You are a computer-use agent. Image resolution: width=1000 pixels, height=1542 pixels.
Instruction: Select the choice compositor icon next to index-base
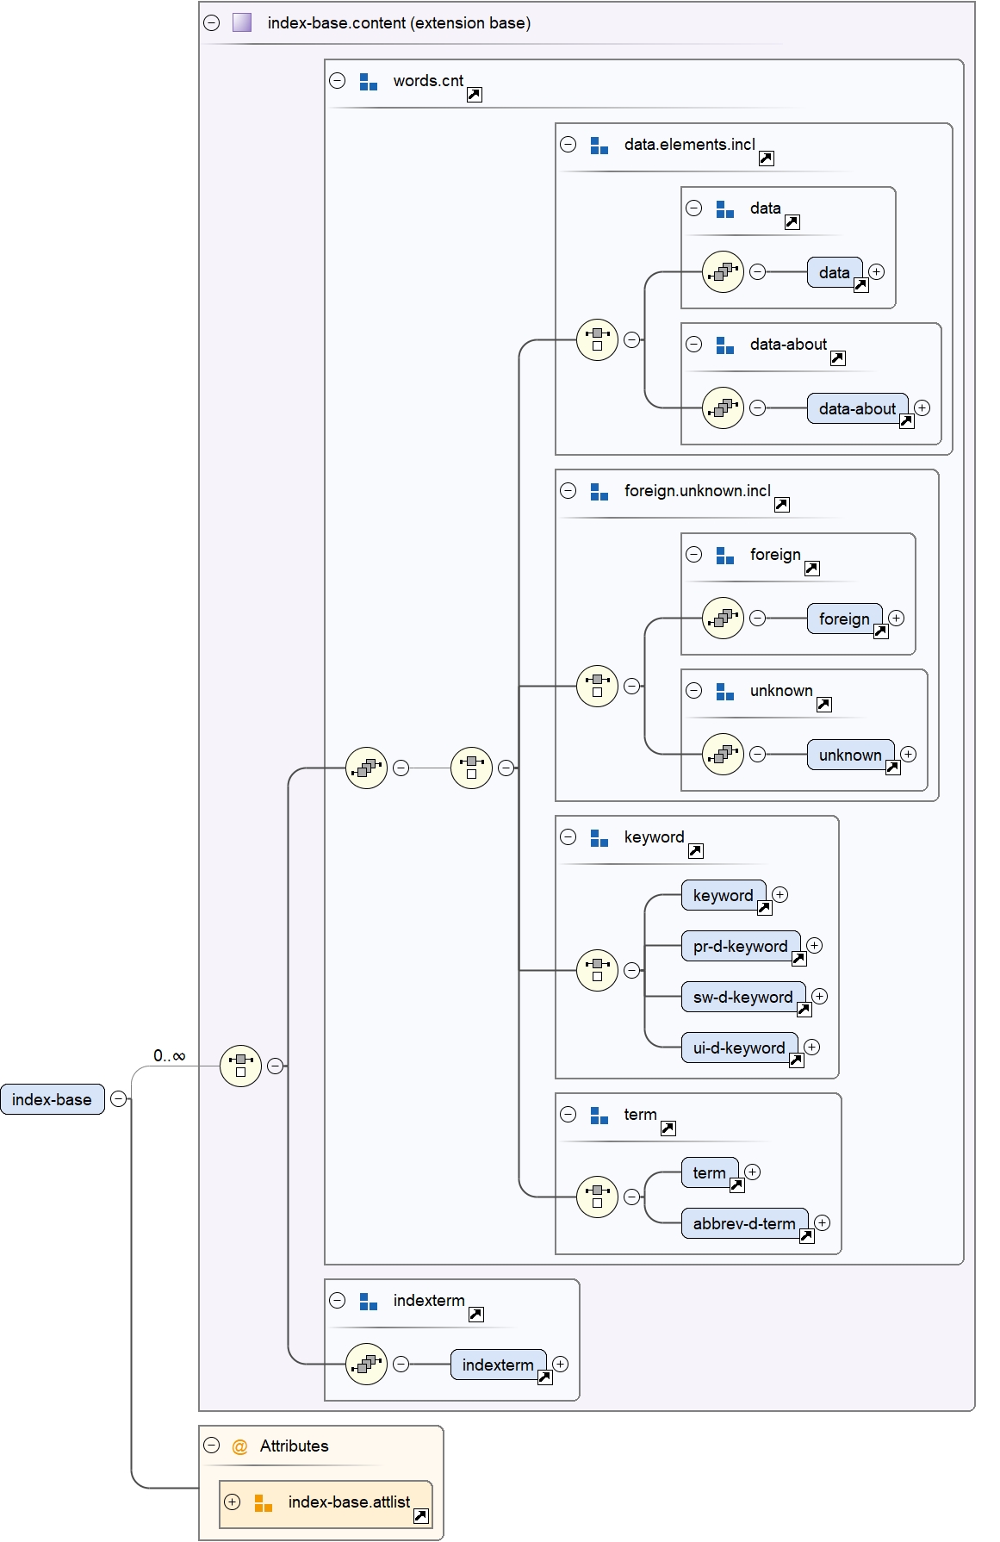coord(240,1066)
